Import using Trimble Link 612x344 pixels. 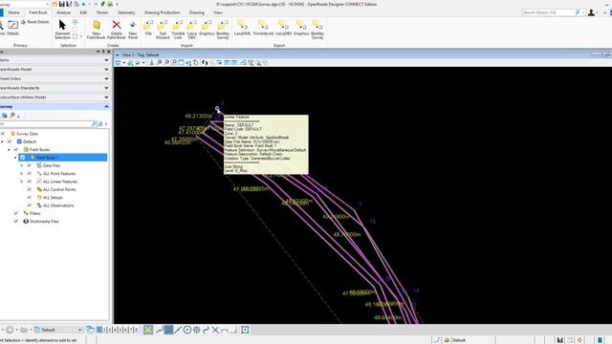(x=178, y=30)
